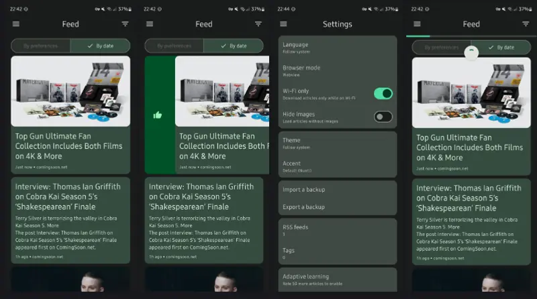Tap the pull-to-refresh spinner circle
Screen dimensions: 537x299
(471, 53)
